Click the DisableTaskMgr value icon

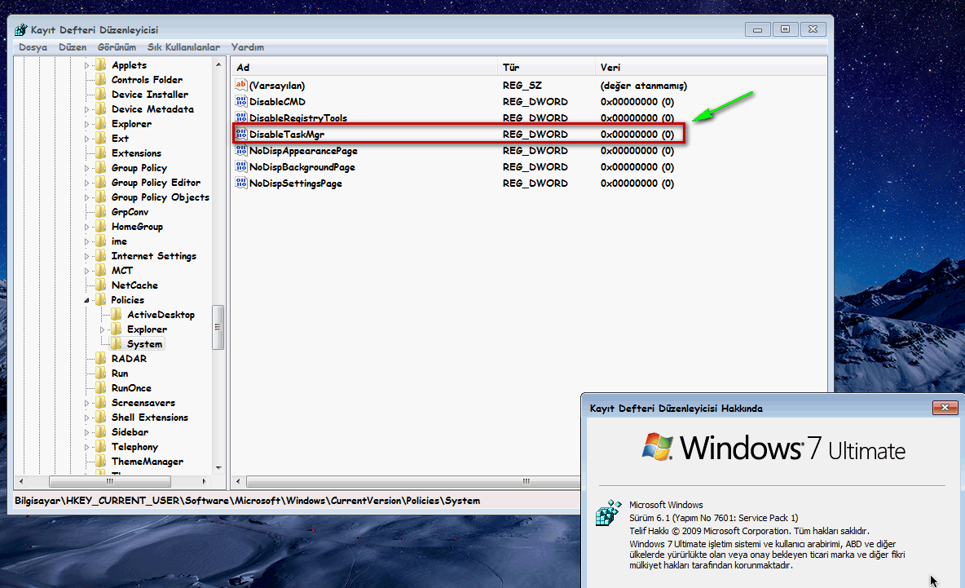tap(241, 134)
